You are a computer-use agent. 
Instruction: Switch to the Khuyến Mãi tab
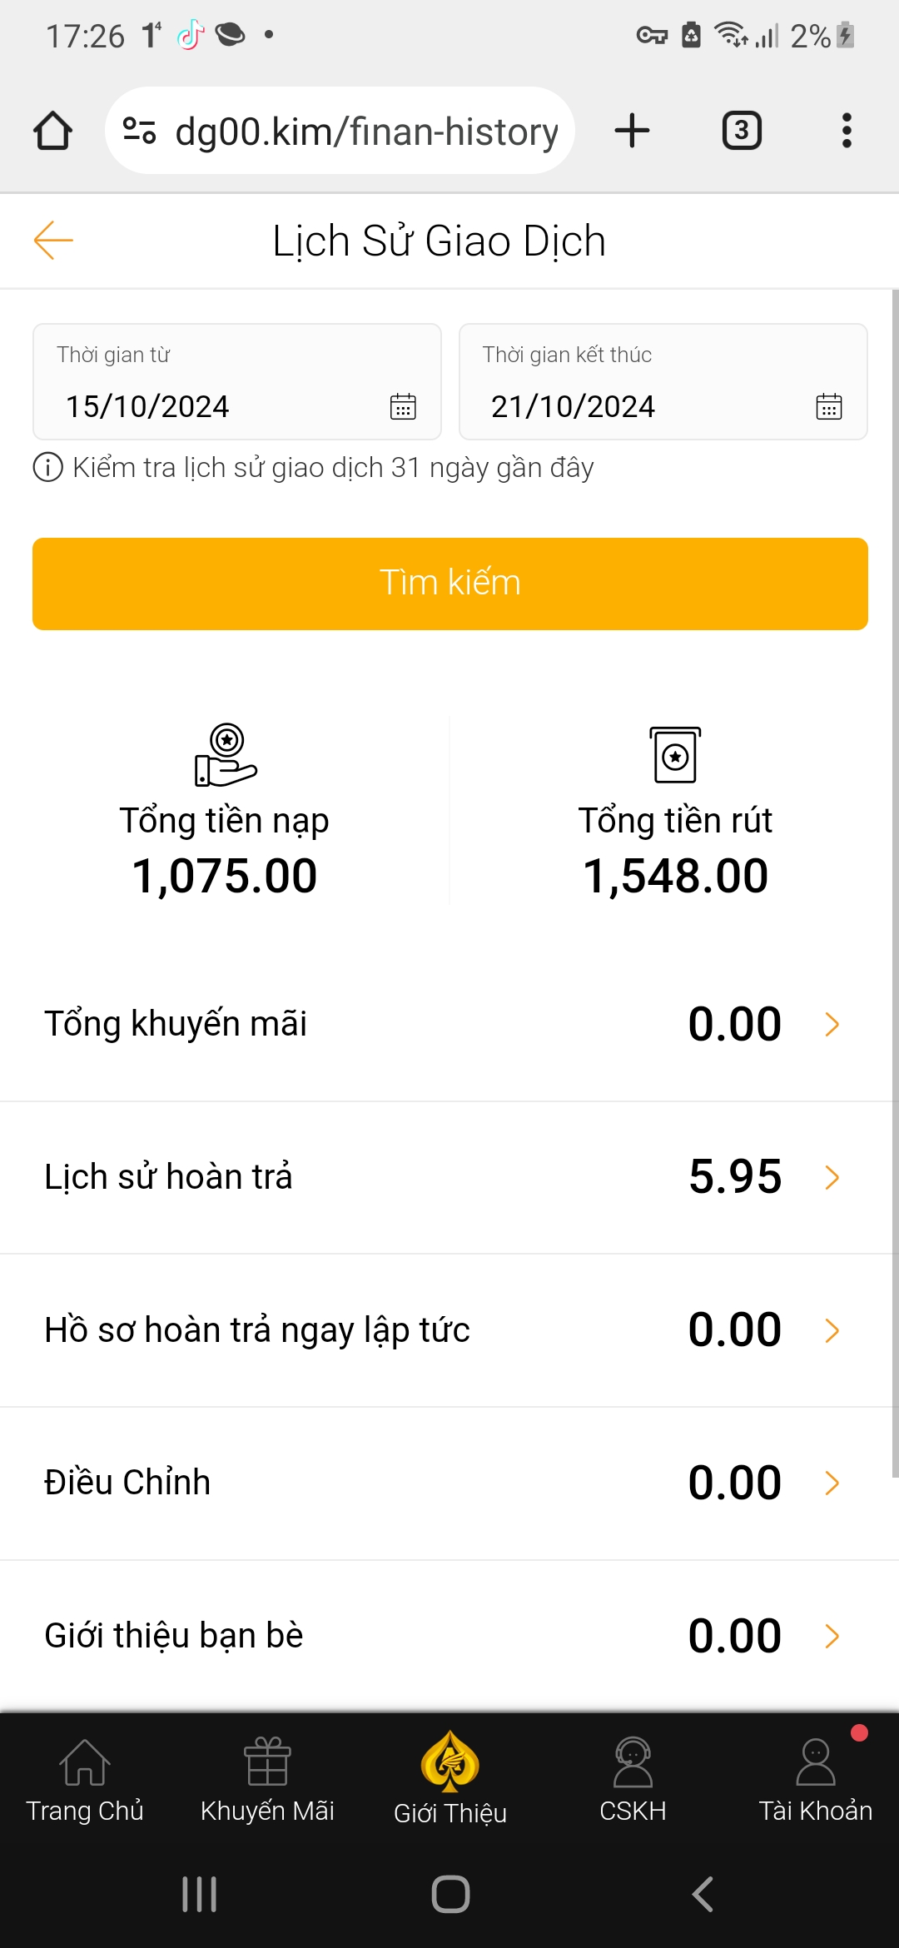coord(267,1780)
